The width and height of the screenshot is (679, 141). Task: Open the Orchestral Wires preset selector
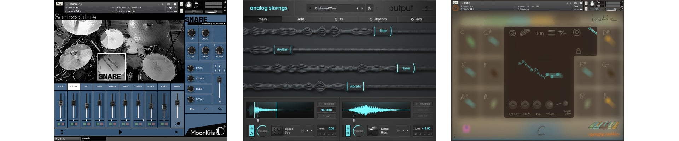[x=332, y=8]
